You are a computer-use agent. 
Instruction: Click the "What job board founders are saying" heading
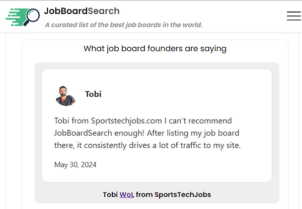(x=155, y=49)
